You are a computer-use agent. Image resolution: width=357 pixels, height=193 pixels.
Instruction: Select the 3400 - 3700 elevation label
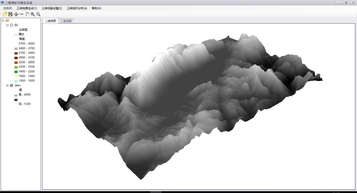pyautogui.click(x=27, y=48)
